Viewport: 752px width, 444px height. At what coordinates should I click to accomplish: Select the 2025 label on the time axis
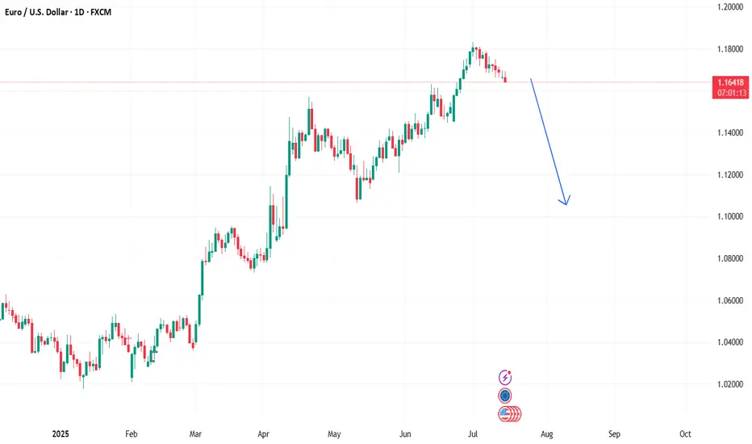61,434
